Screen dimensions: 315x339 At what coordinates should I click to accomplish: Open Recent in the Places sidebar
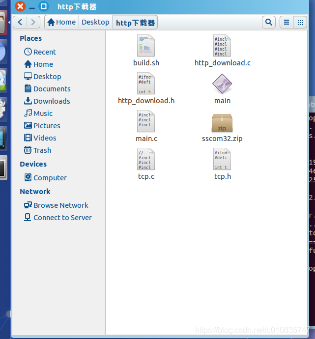point(40,52)
